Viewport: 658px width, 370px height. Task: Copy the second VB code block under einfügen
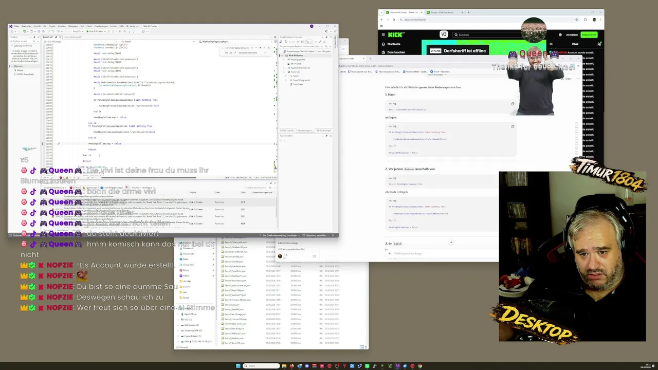[x=512, y=126]
